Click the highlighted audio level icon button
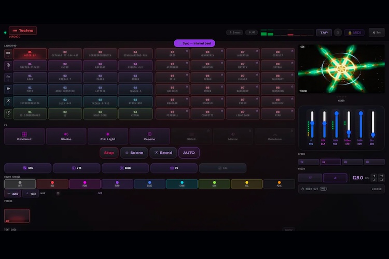Screen dimensions: 389x259 [335, 178]
